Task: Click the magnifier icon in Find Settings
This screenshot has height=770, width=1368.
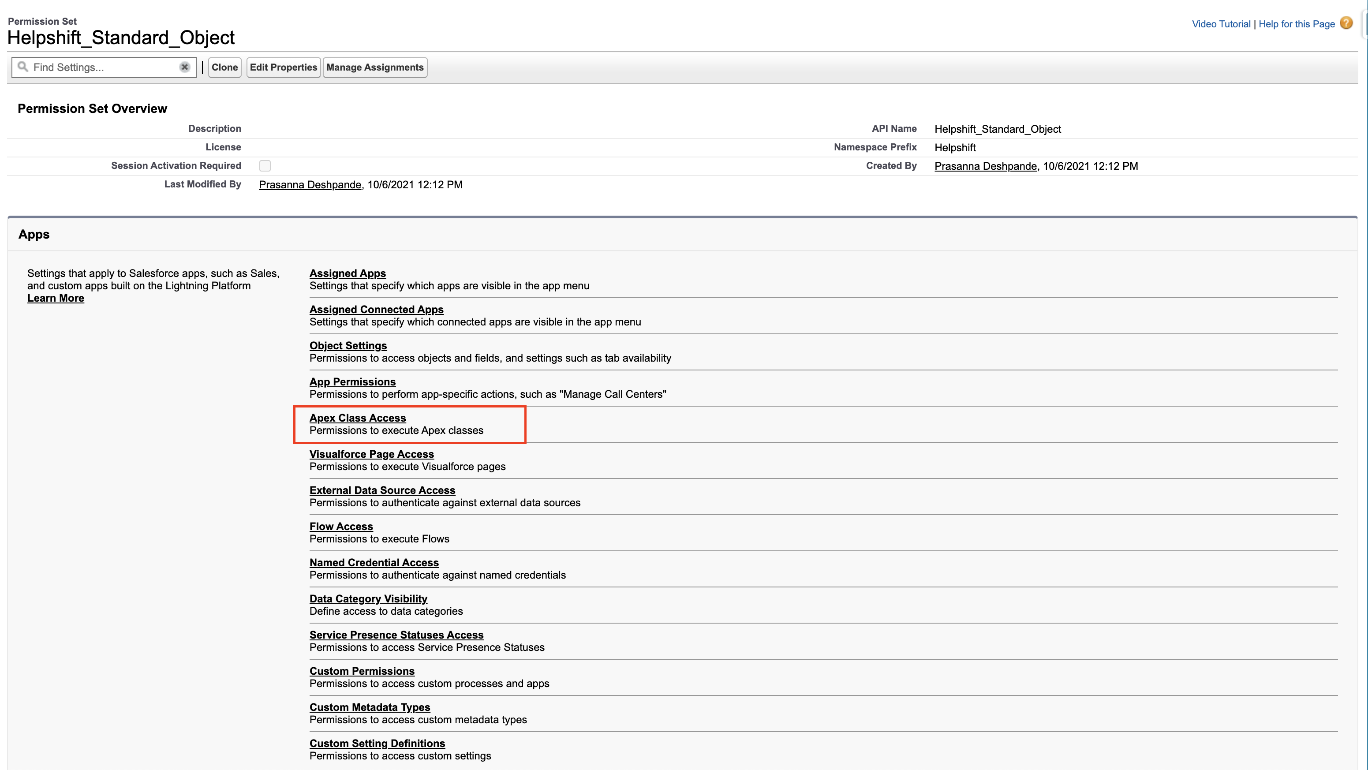Action: click(23, 67)
